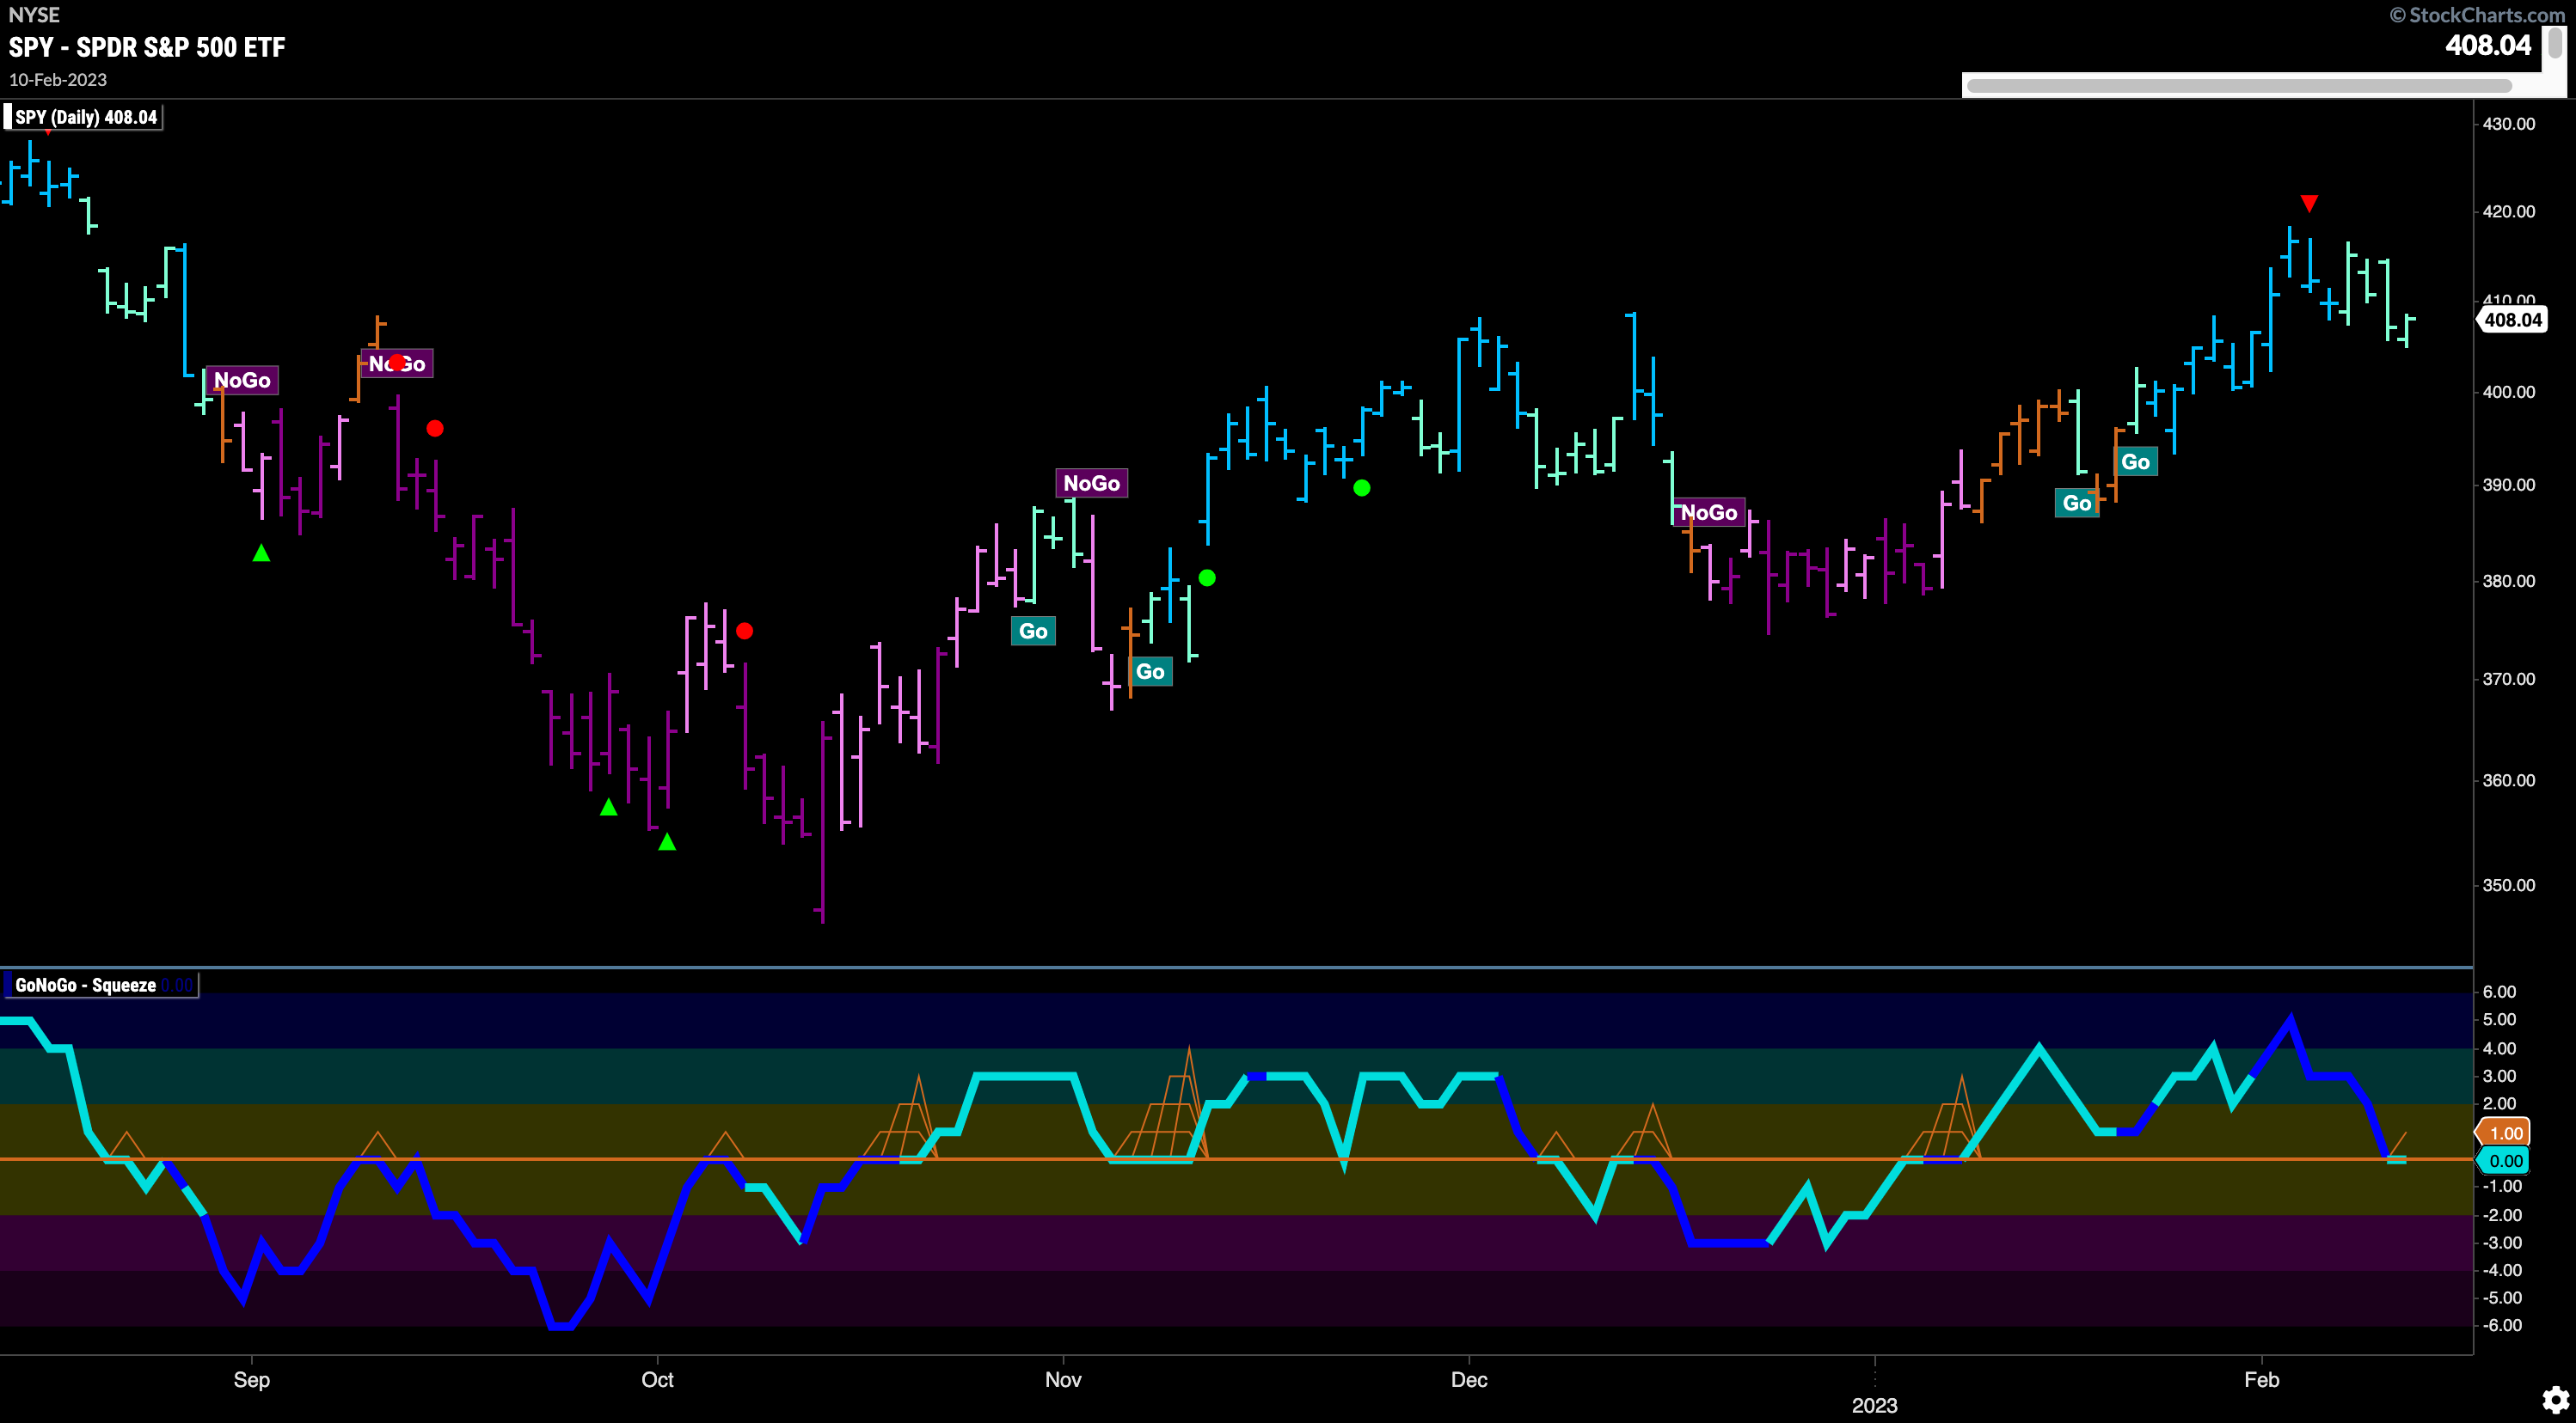Viewport: 2576px width, 1423px height.
Task: Click the Feb label on the time axis
Action: [2261, 1379]
